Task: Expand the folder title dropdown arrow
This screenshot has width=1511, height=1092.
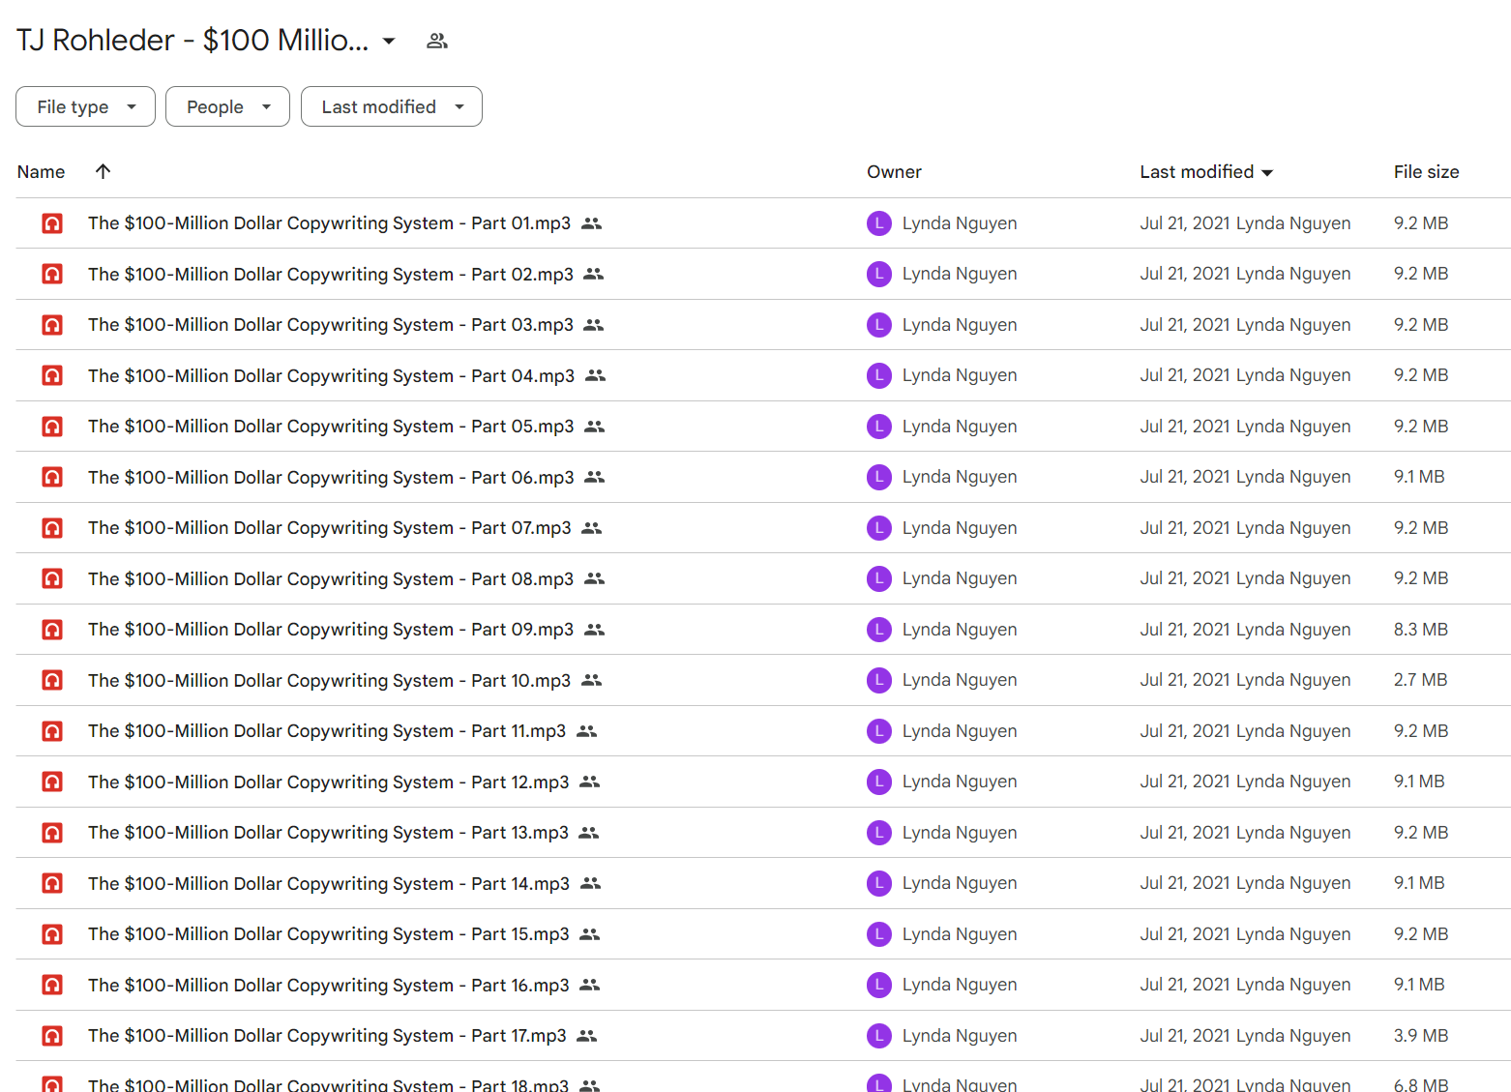Action: (x=389, y=41)
